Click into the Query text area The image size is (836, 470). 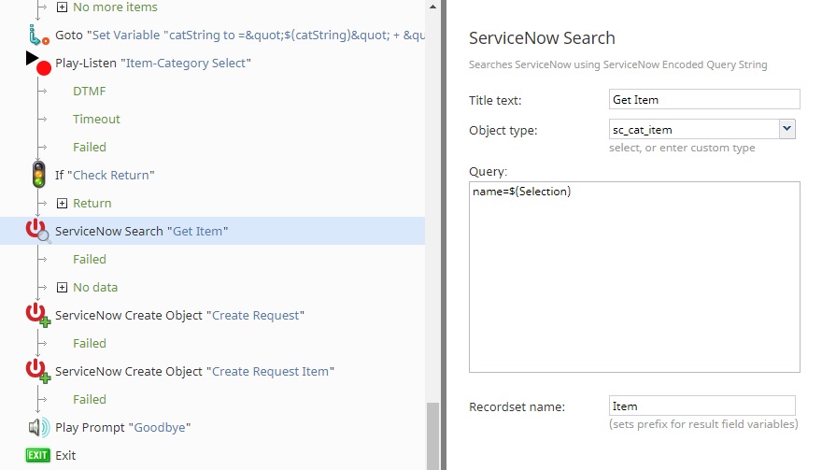(634, 277)
